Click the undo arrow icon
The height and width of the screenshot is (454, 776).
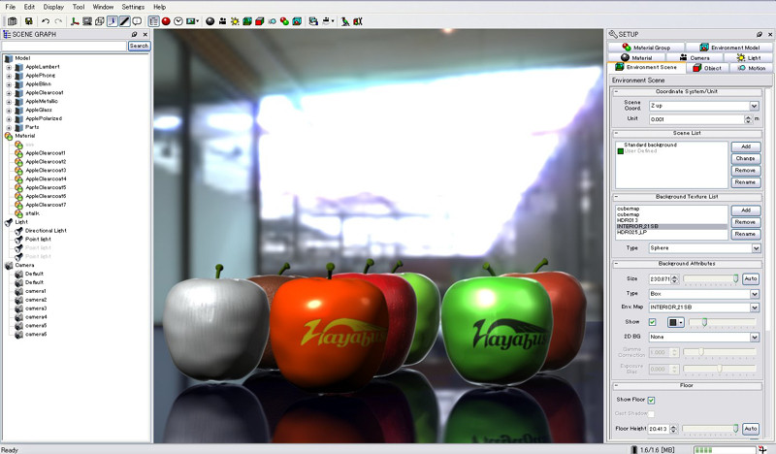tap(46, 20)
